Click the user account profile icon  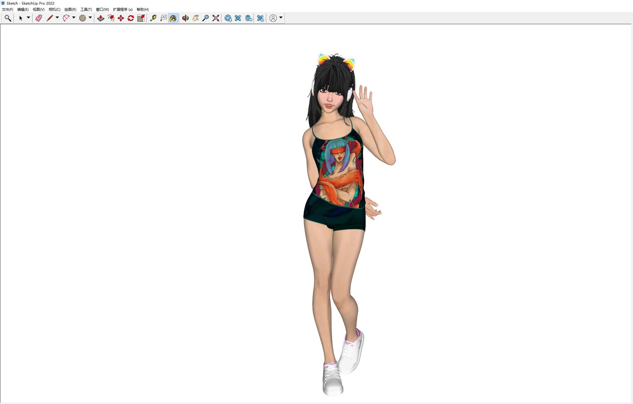click(x=273, y=18)
